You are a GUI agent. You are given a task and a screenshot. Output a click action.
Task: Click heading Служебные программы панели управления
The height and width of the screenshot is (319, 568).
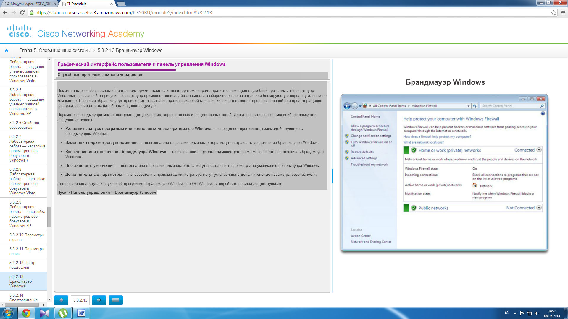click(101, 75)
